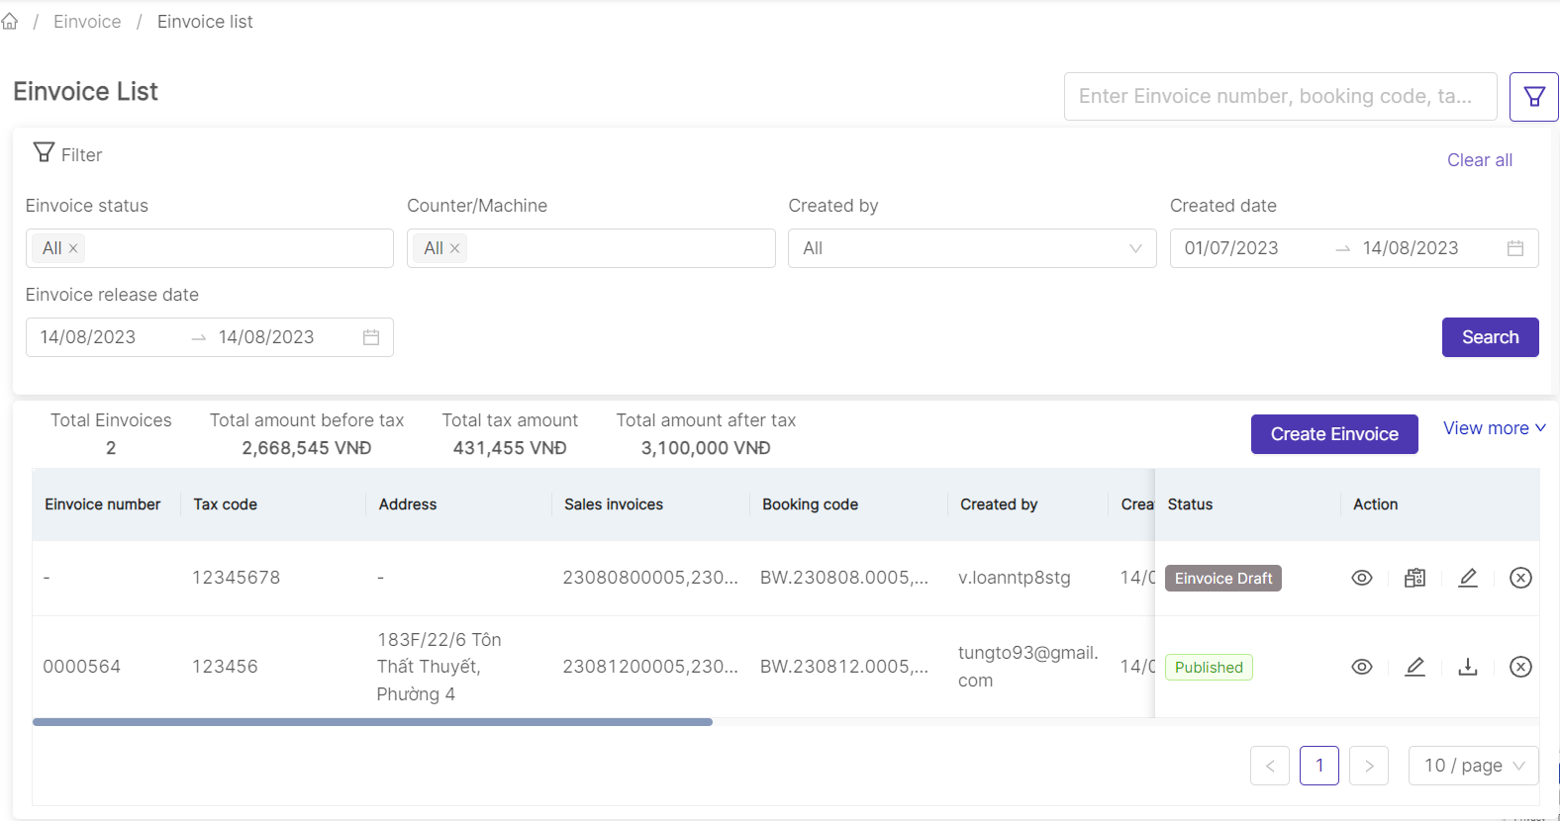Remove the All tag from Einvoice status

[x=73, y=248]
